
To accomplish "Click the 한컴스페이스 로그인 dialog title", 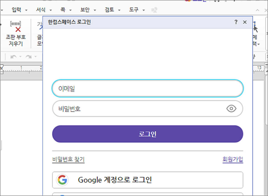I will 69,22.
